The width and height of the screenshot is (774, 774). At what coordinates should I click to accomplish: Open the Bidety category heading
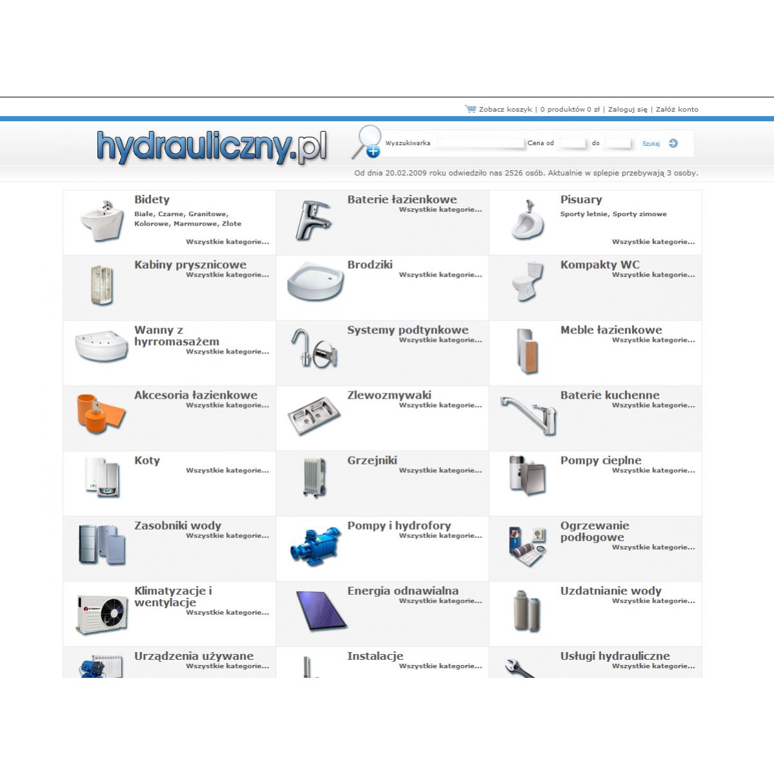coord(152,199)
